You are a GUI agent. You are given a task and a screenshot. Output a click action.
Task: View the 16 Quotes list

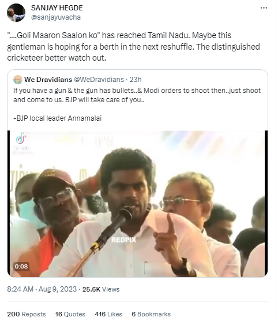tap(70, 314)
